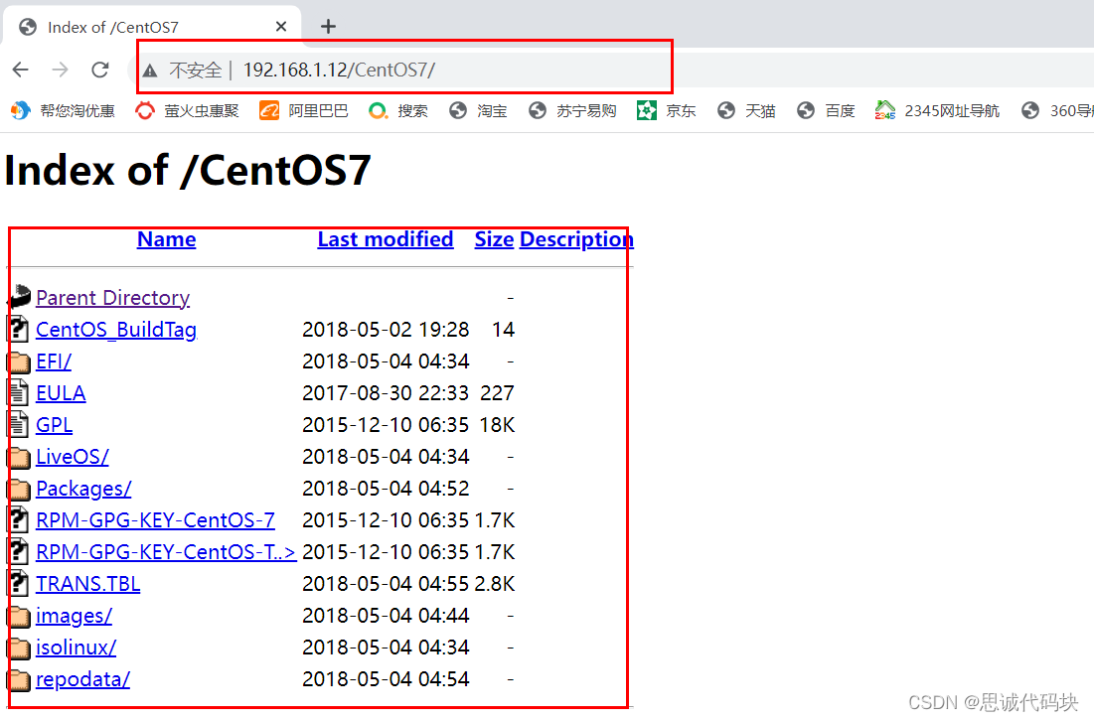Click the back-arrow icon beside Parent Directory
Screen dimensions: 1094x721
[20, 297]
